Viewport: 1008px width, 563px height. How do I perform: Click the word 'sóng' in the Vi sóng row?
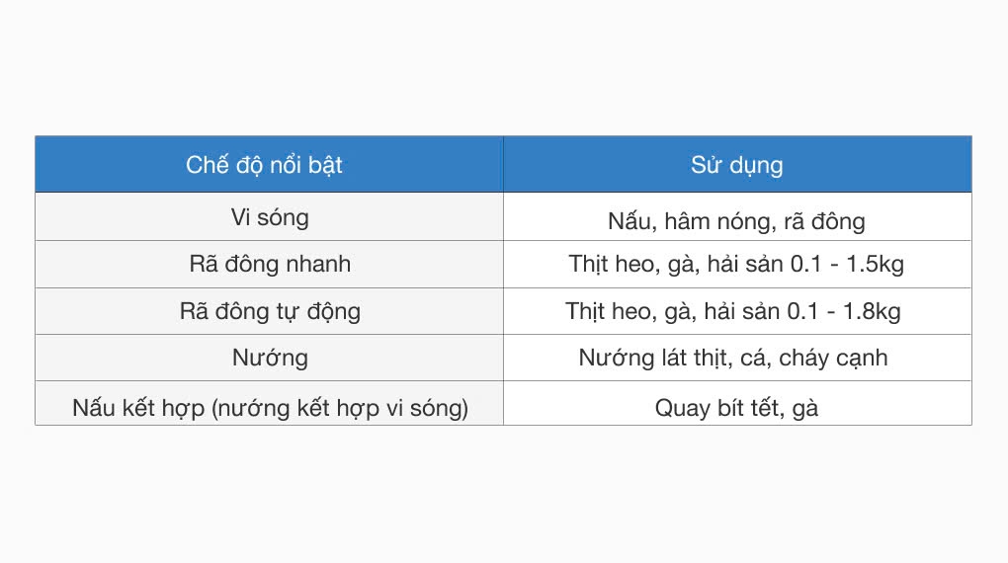click(x=283, y=218)
